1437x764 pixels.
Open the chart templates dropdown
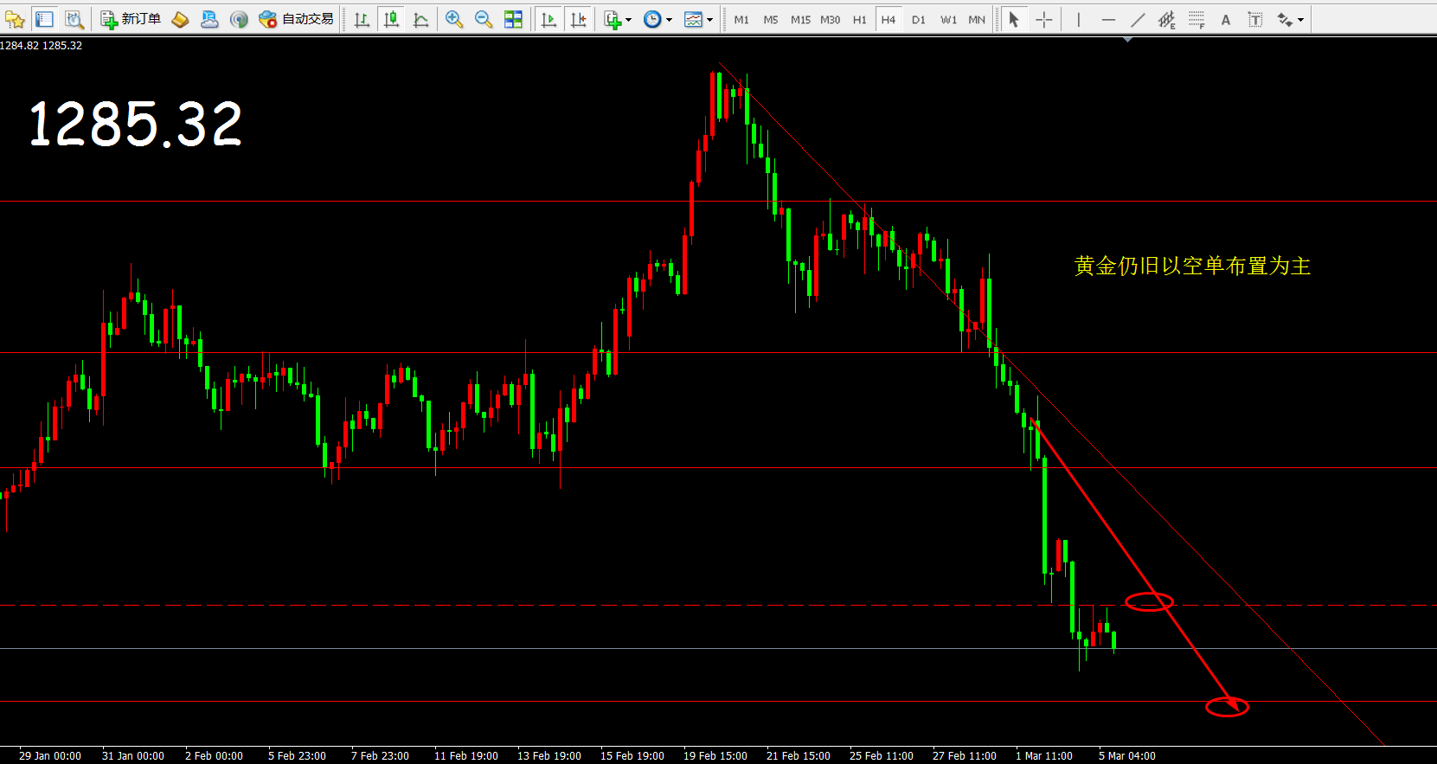[x=698, y=19]
